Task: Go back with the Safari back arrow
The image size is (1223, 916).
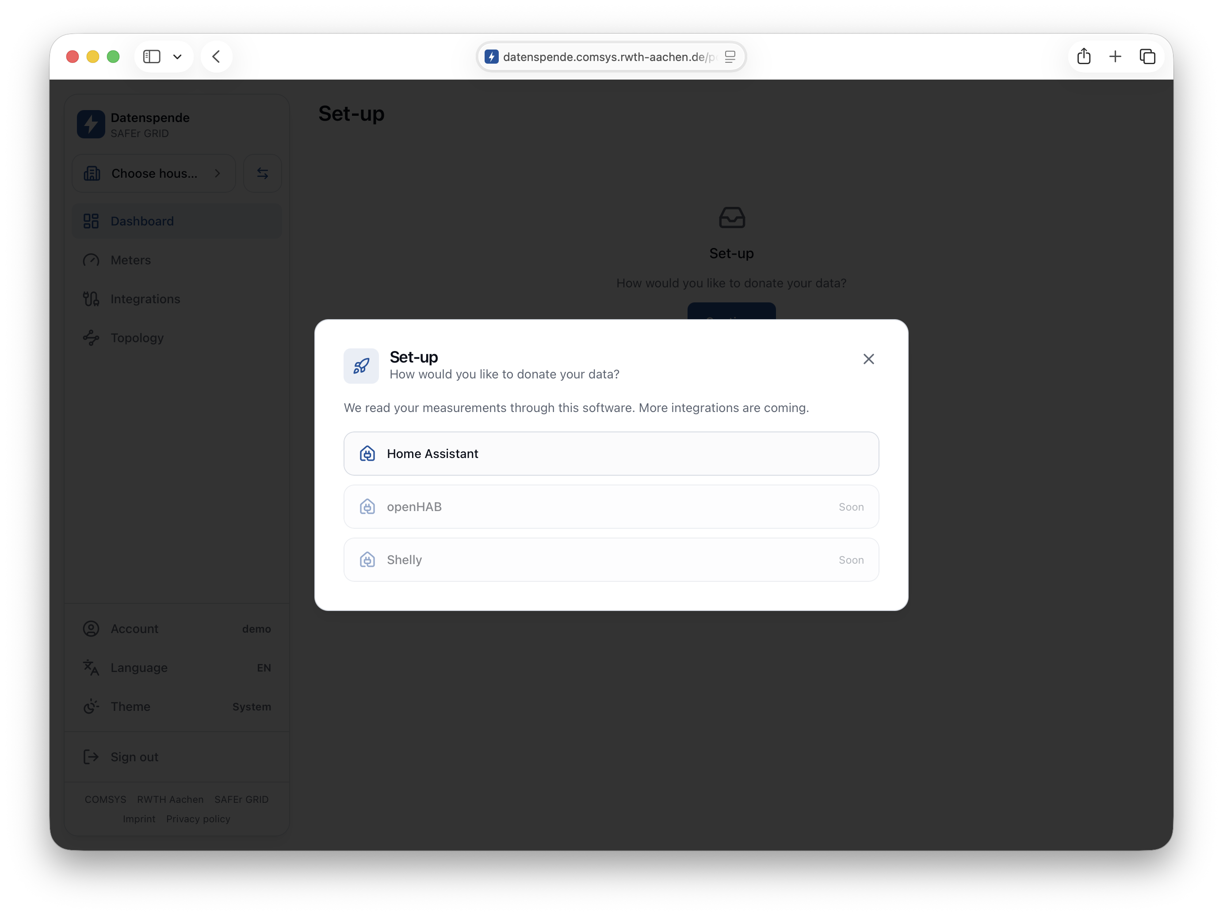Action: (x=216, y=57)
